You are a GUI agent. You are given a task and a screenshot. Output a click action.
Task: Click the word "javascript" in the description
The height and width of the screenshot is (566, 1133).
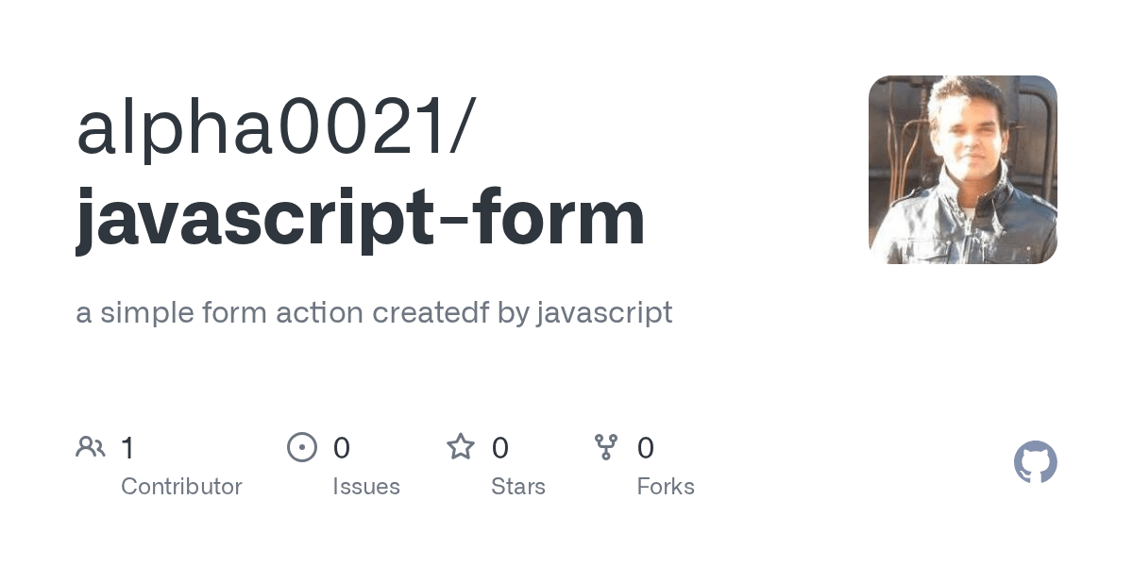click(604, 312)
